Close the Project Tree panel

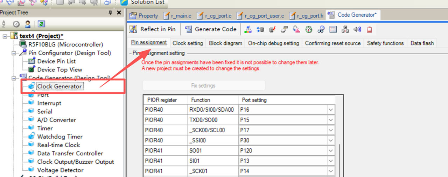click(x=119, y=13)
